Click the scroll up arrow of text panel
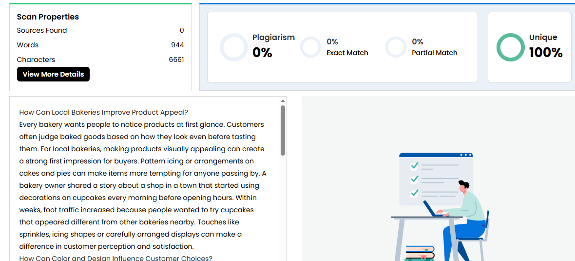Viewport: 575px width, 261px height. point(283,101)
